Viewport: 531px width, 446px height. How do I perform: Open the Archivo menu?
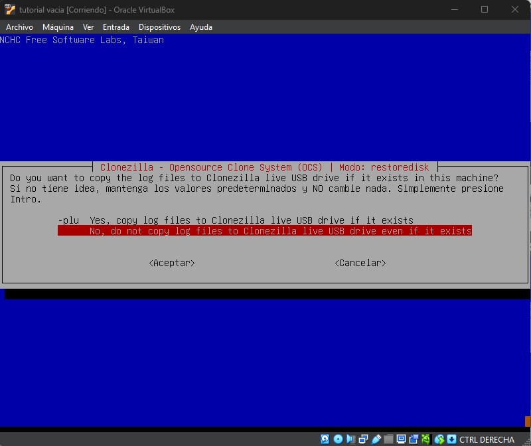click(x=20, y=27)
